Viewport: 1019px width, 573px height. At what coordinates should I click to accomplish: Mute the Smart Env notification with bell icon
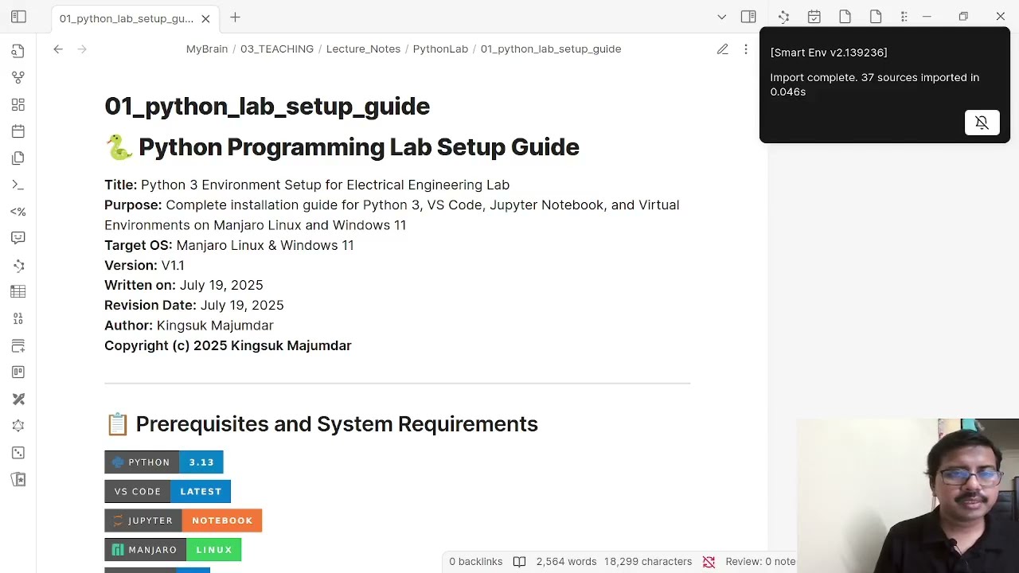coord(982,123)
